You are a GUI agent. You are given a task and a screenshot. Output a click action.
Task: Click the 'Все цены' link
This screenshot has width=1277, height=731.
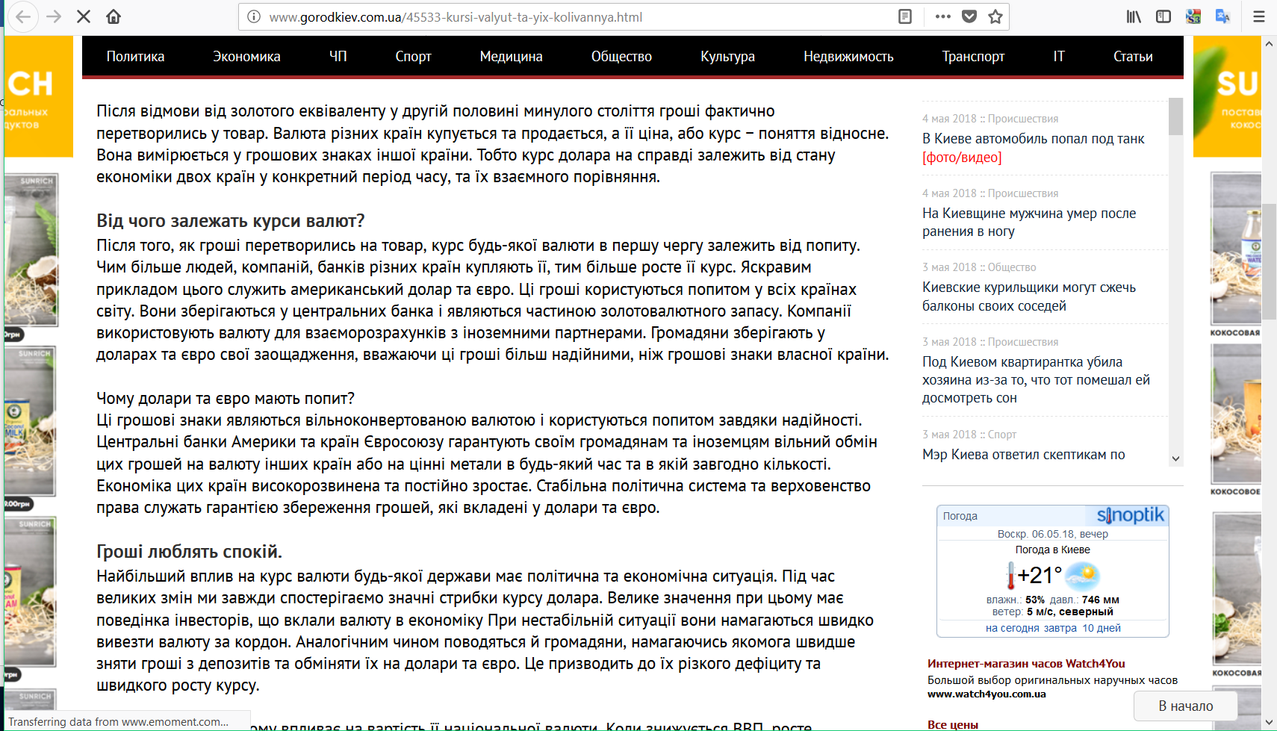pos(952,724)
